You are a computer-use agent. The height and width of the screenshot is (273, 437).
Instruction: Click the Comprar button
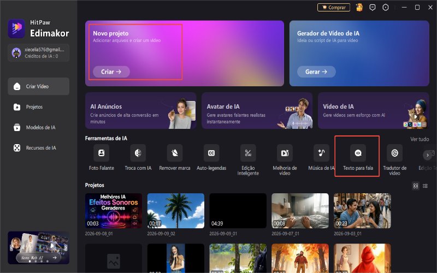334,8
